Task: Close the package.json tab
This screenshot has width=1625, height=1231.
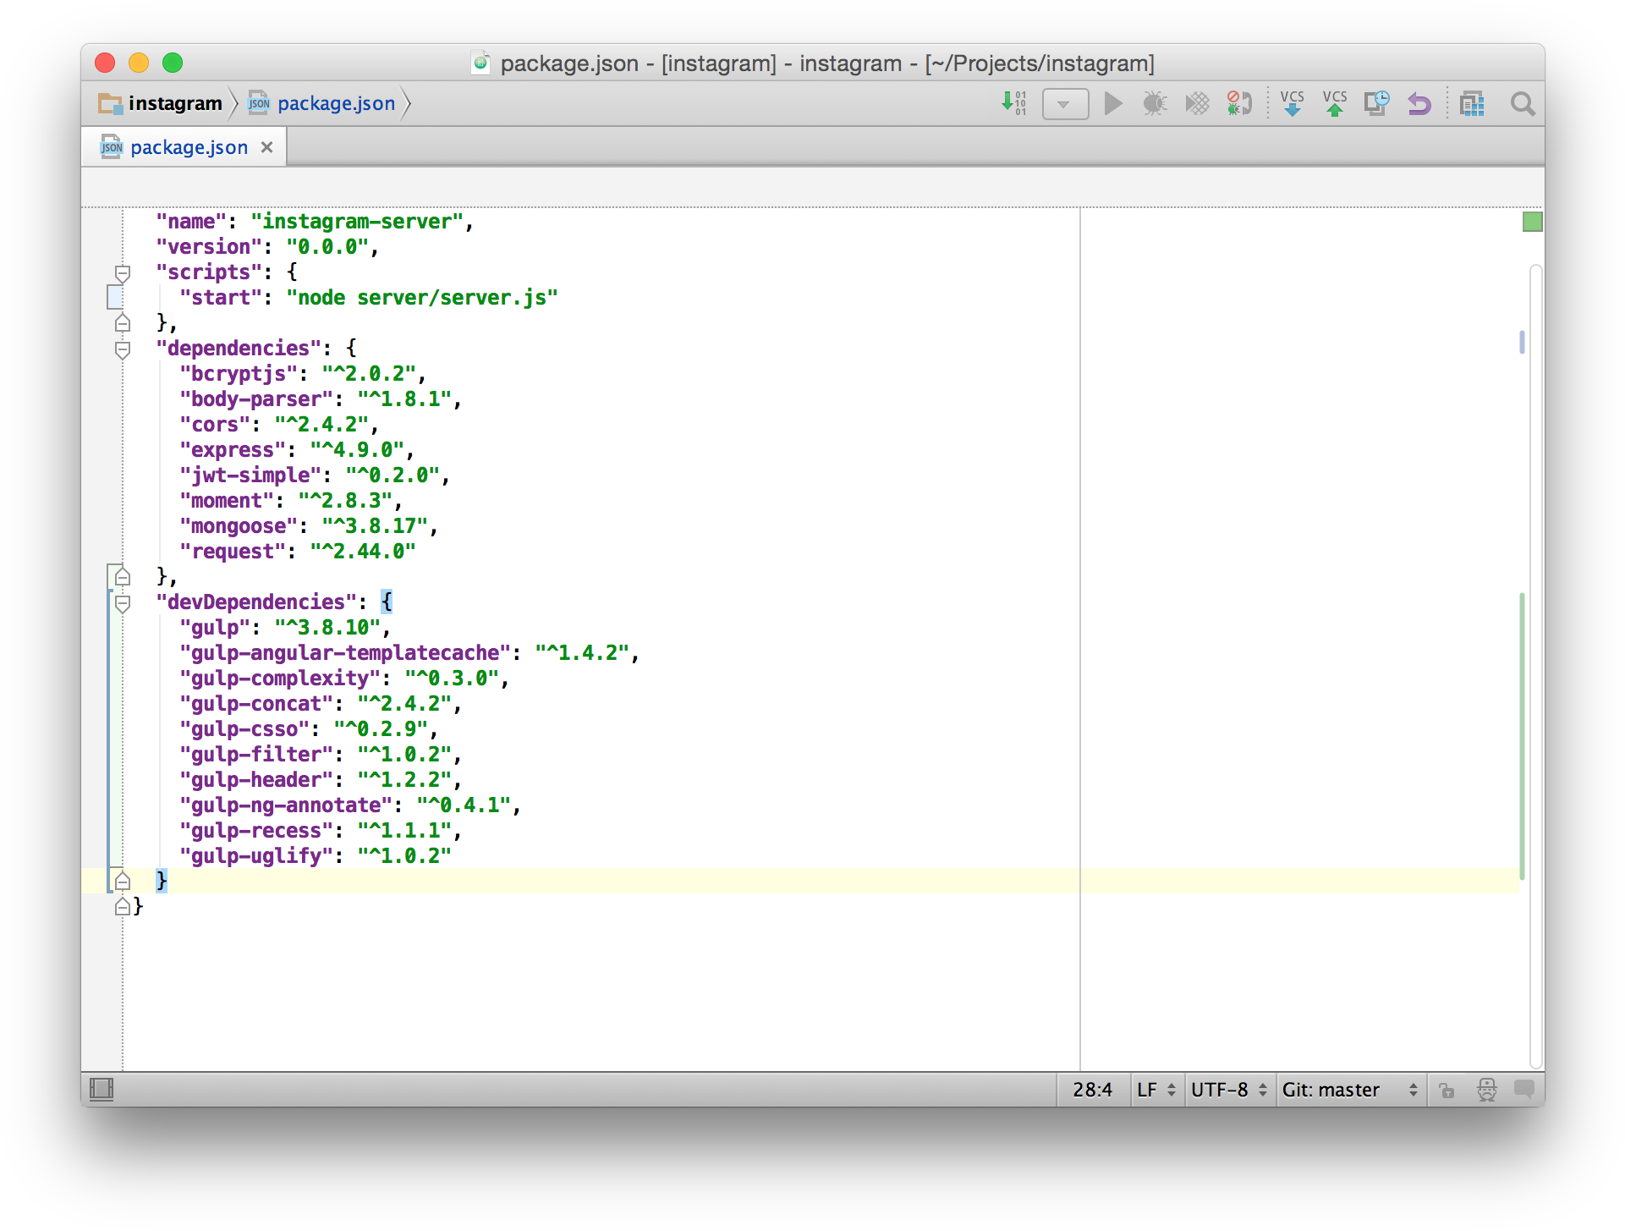Action: click(267, 146)
